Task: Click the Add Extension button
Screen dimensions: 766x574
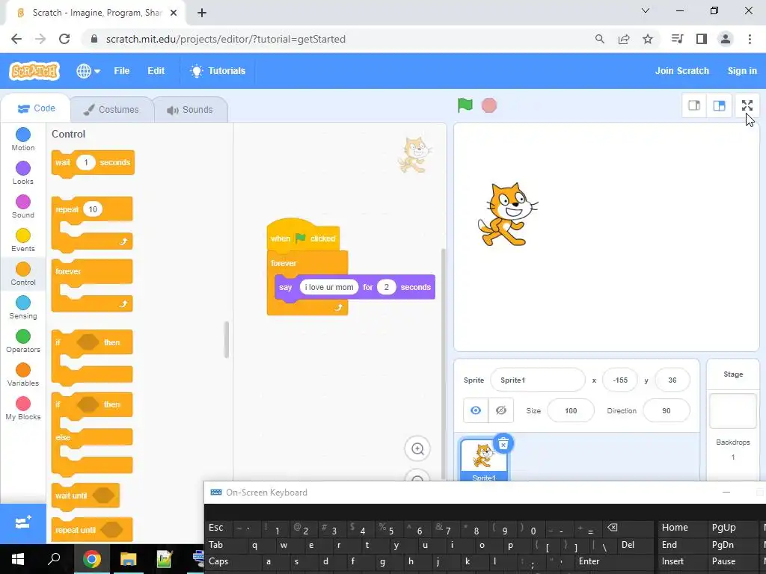Action: (x=23, y=523)
